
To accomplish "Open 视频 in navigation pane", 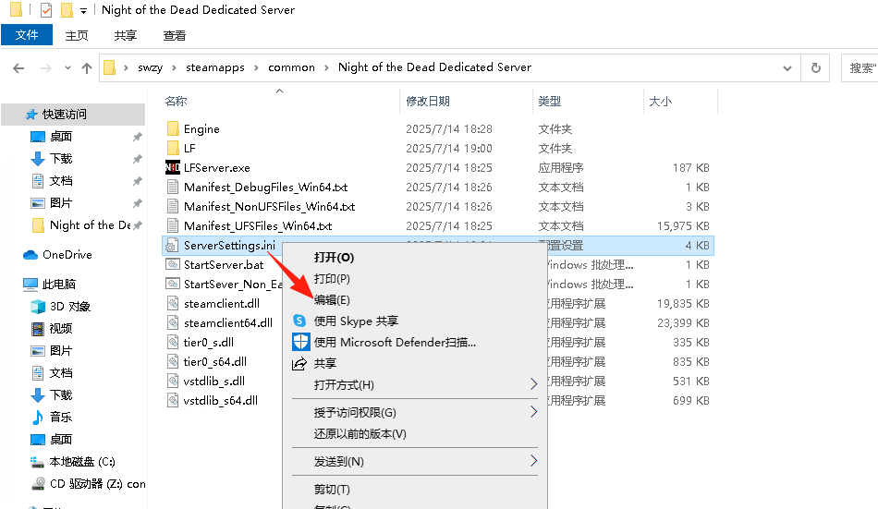I will click(x=52, y=329).
